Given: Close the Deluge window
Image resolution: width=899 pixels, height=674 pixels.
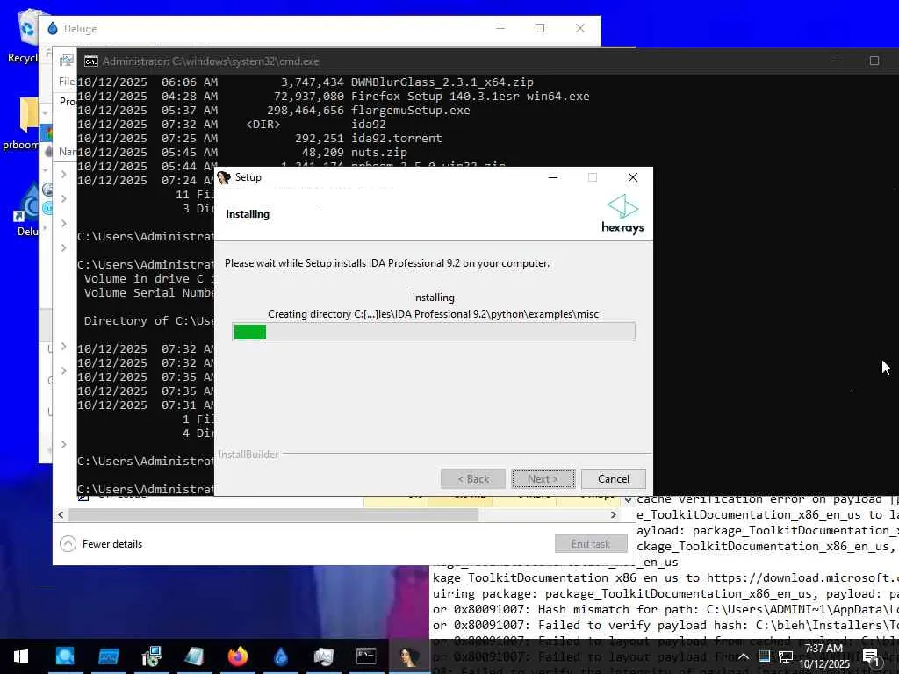Looking at the screenshot, I should click(579, 28).
